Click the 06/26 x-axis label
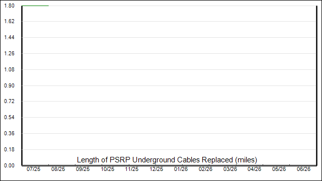The height and width of the screenshot is (181, 322). tap(304, 169)
